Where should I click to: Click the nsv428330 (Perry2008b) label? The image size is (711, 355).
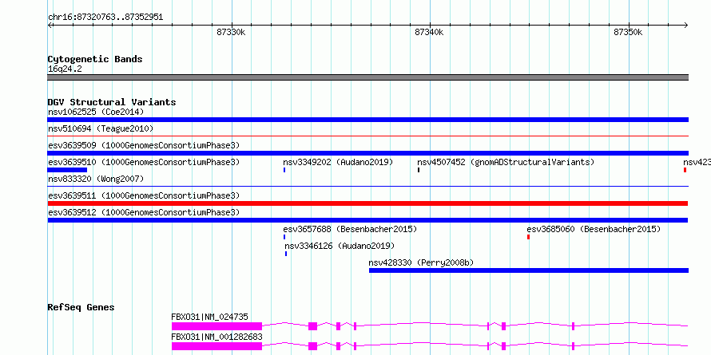[x=422, y=262]
